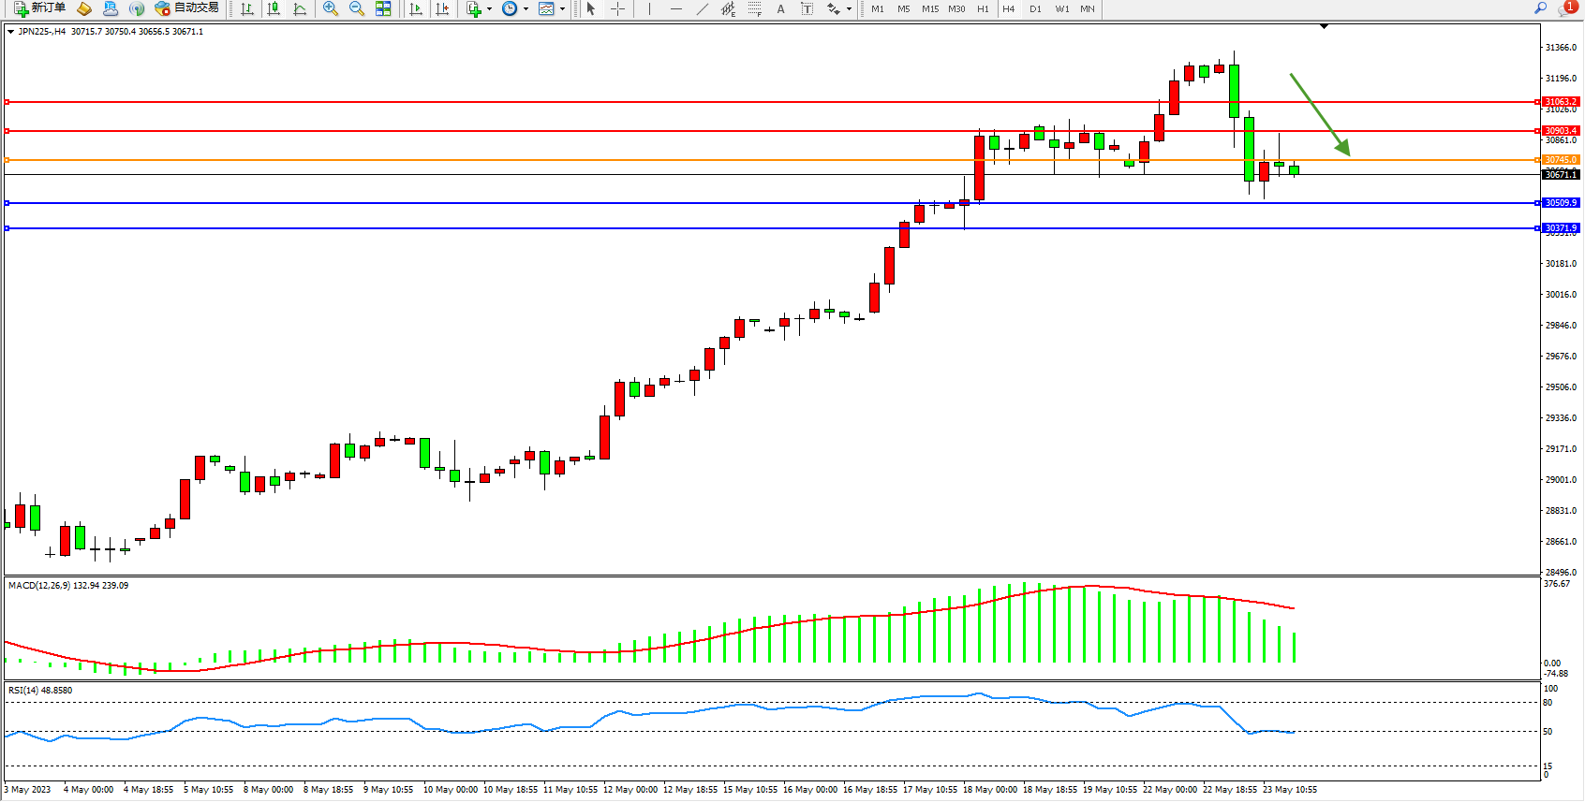Expand the periodicity clock dropdown arrow
This screenshot has height=802, width=1585.
(526, 8)
